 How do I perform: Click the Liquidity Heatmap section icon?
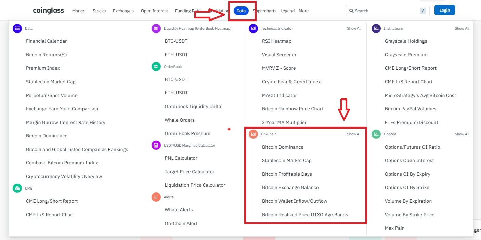[x=156, y=28]
